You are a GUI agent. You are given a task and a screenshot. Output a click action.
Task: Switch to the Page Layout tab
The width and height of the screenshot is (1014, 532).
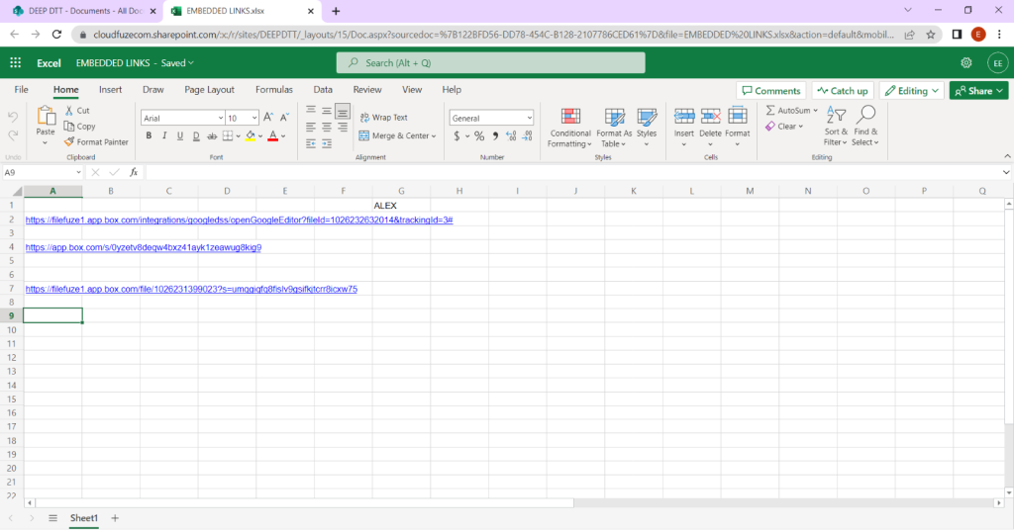(210, 90)
